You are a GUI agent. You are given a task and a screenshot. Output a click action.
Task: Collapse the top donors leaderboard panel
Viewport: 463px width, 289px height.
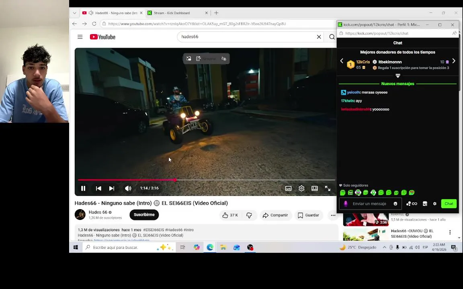click(398, 76)
